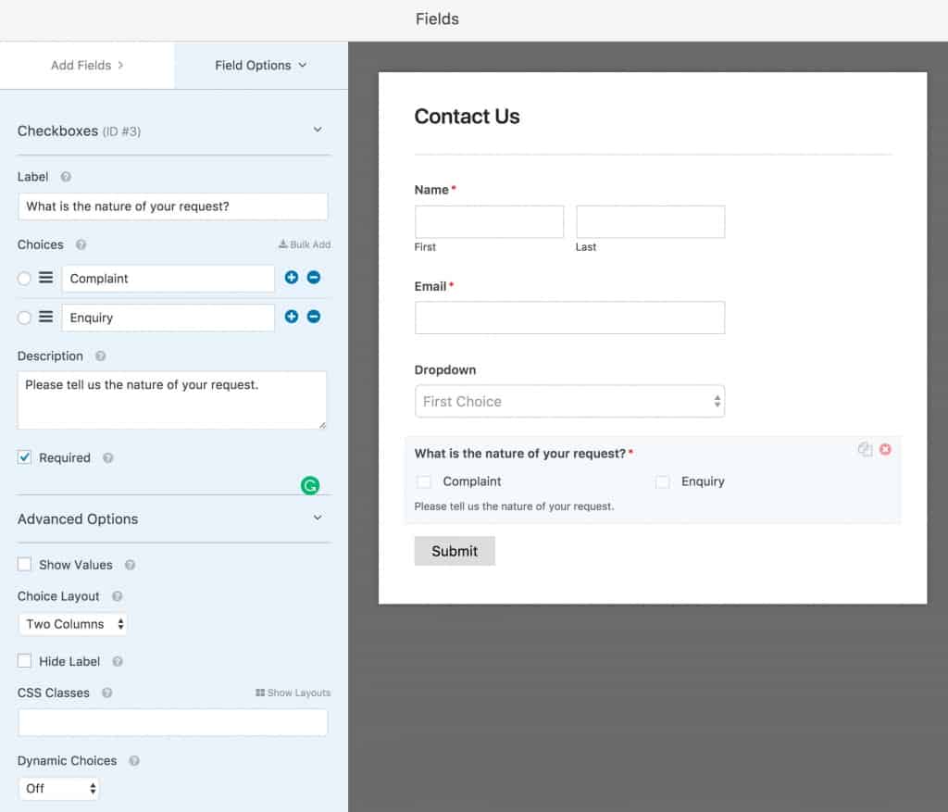
Task: Click the First name field in the preview
Action: click(x=489, y=221)
